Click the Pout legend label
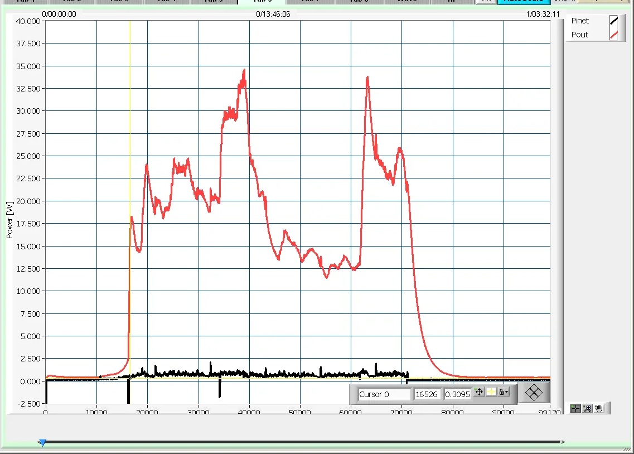 (579, 35)
